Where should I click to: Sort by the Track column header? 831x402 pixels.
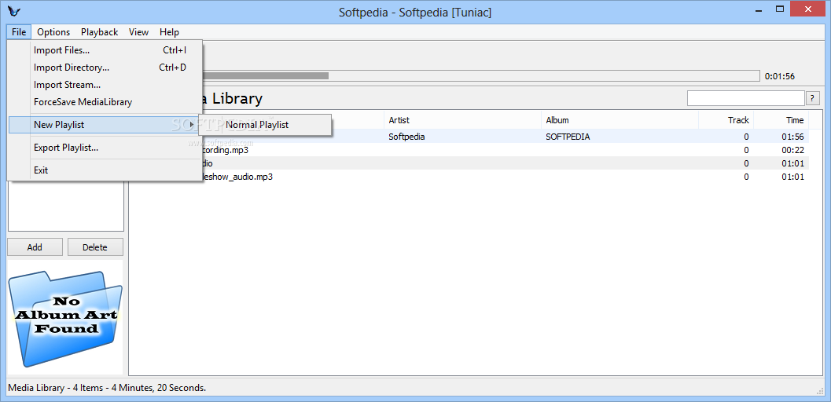click(x=726, y=120)
